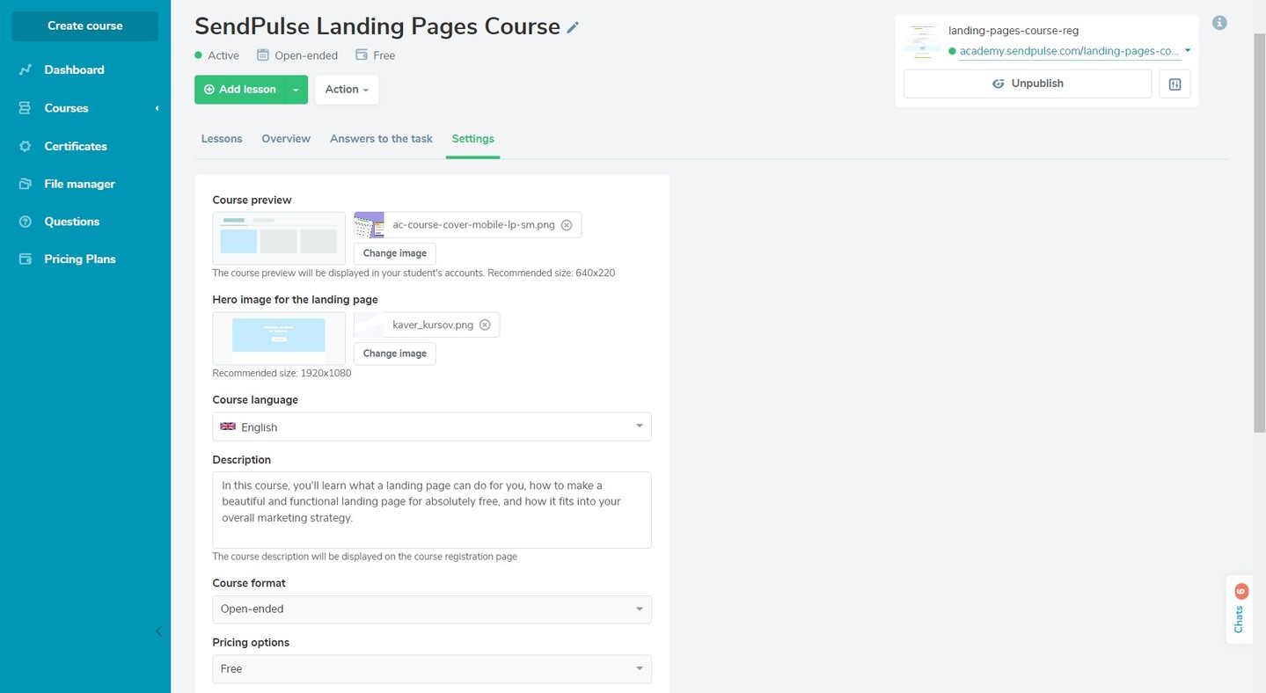Collapse the Courses submenu arrow
This screenshot has height=693, width=1266.
[157, 108]
